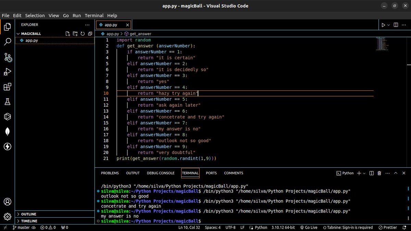Expand the TIMELINE section
Screen dimensions: 411x231
pos(55,221)
